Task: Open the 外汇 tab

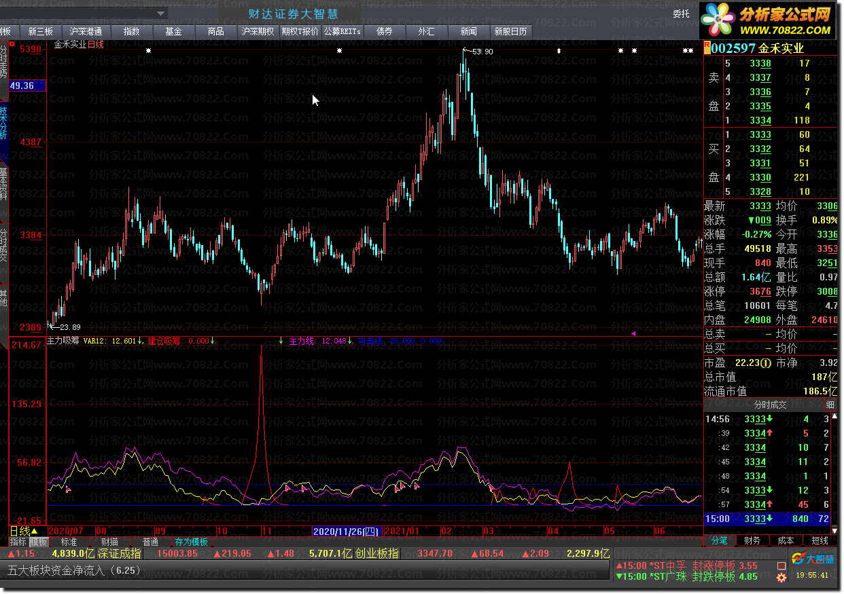Action: 426,31
